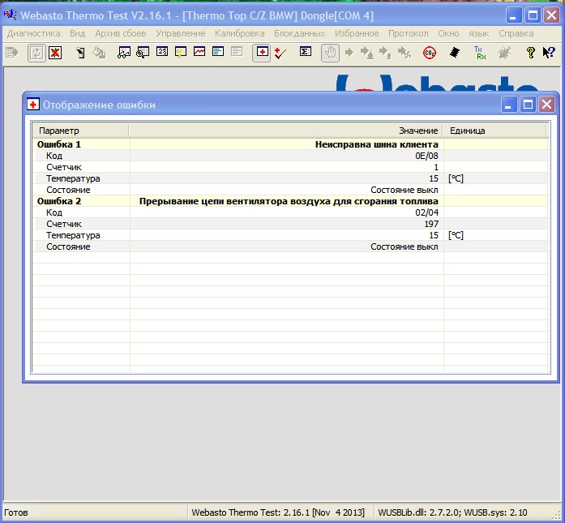Viewport: 565px width, 523px height.
Task: Click 'Состояние выкл' value under Ошибка 1
Action: (404, 190)
